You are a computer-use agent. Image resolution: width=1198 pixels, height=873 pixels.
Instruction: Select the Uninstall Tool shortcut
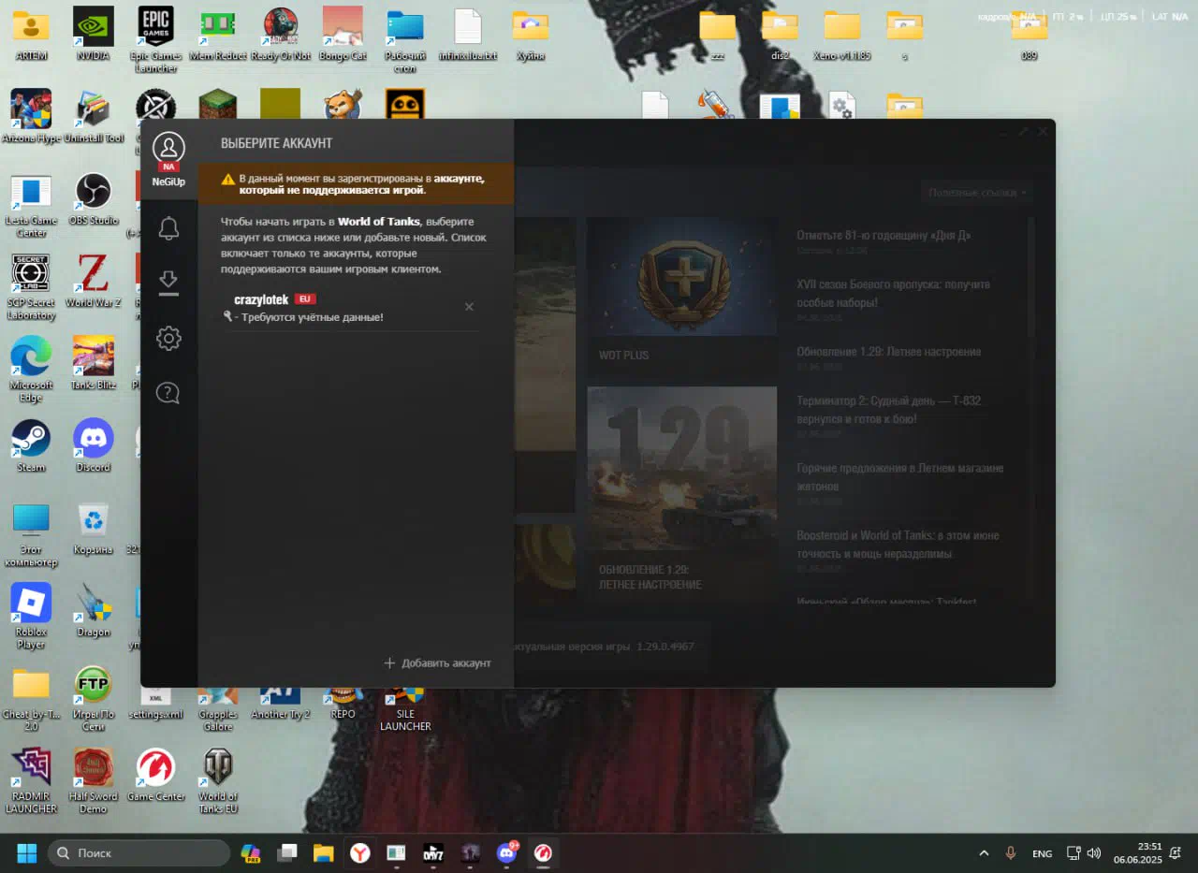click(93, 117)
